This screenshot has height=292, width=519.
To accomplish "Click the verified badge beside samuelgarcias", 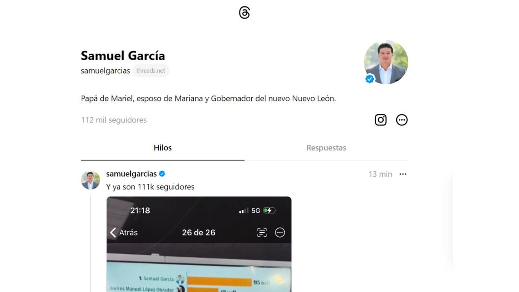I will click(x=162, y=173).
